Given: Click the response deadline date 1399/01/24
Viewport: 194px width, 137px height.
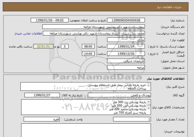Looking at the screenshot, I should [126, 47].
